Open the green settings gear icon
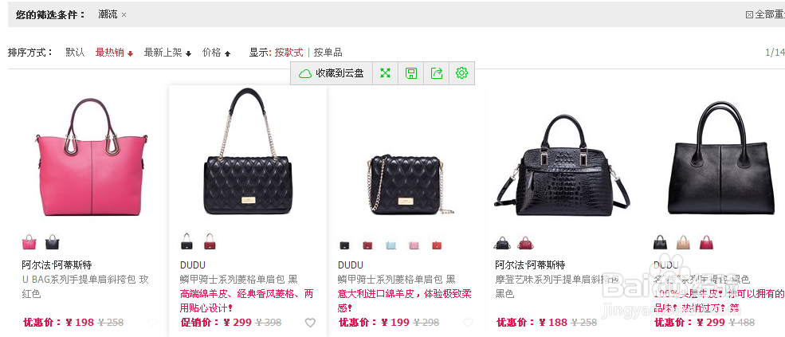The image size is (785, 337). point(461,73)
